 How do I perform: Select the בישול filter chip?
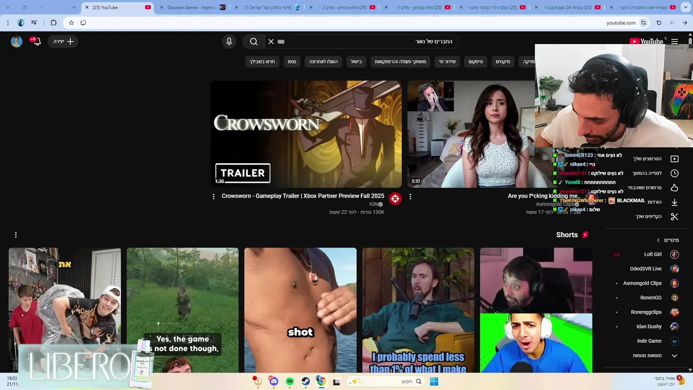[x=356, y=62]
